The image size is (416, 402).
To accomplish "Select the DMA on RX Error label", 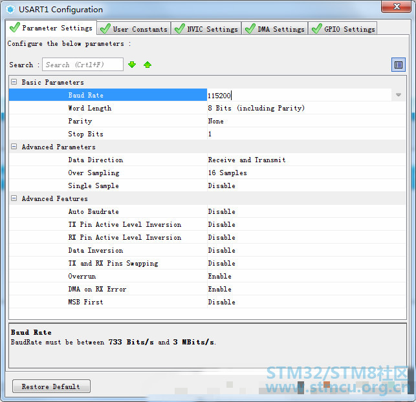I will tap(97, 289).
